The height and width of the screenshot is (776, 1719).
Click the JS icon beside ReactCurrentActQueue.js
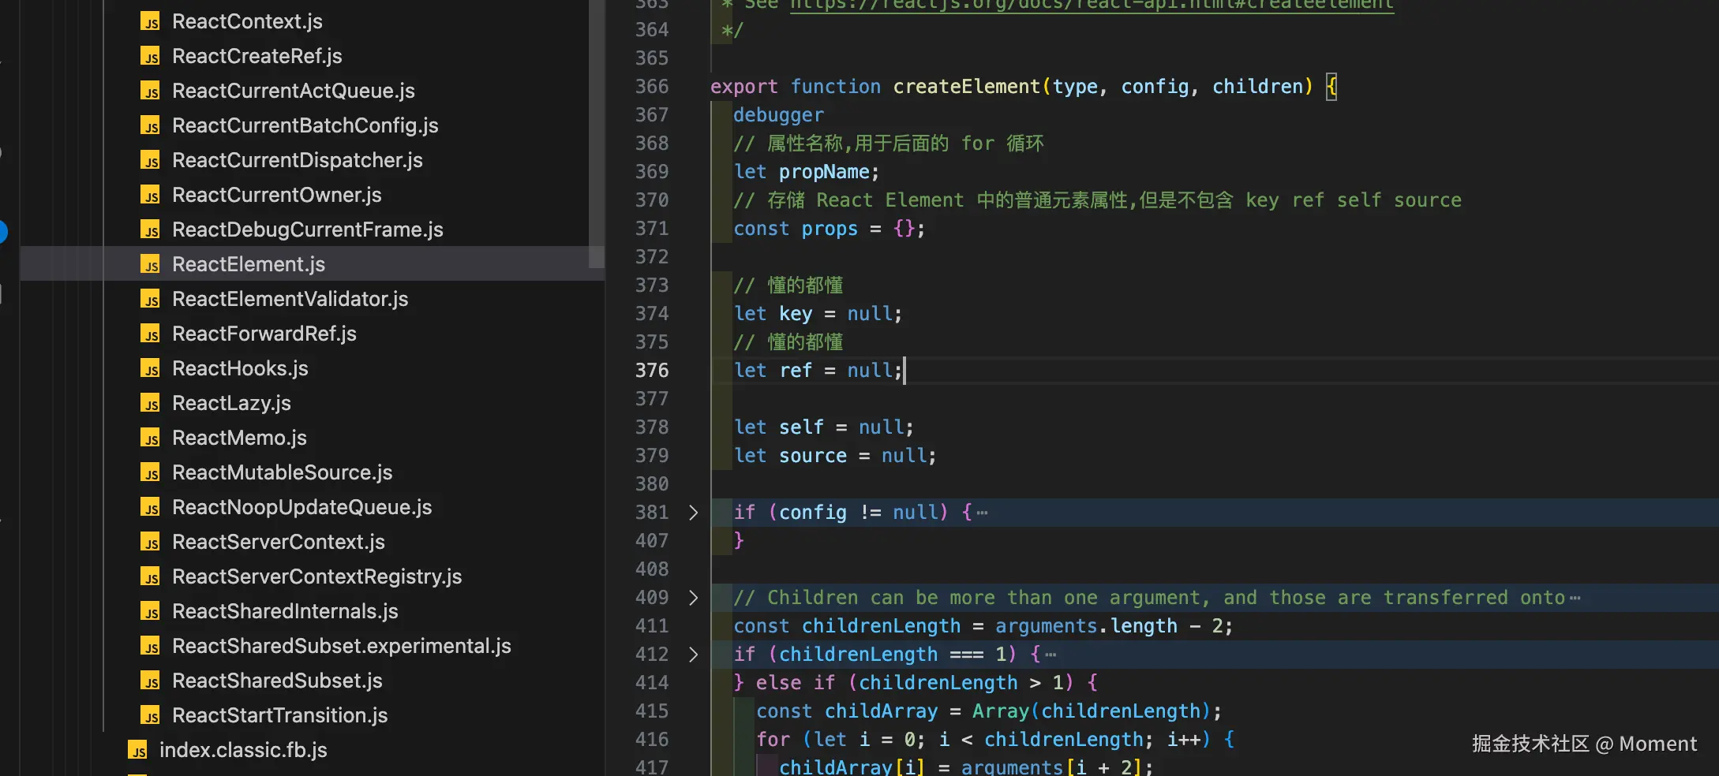(150, 91)
